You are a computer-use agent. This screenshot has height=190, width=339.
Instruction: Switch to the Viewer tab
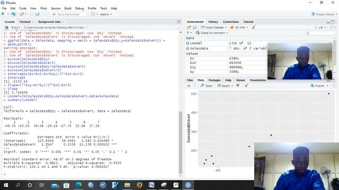(240, 80)
